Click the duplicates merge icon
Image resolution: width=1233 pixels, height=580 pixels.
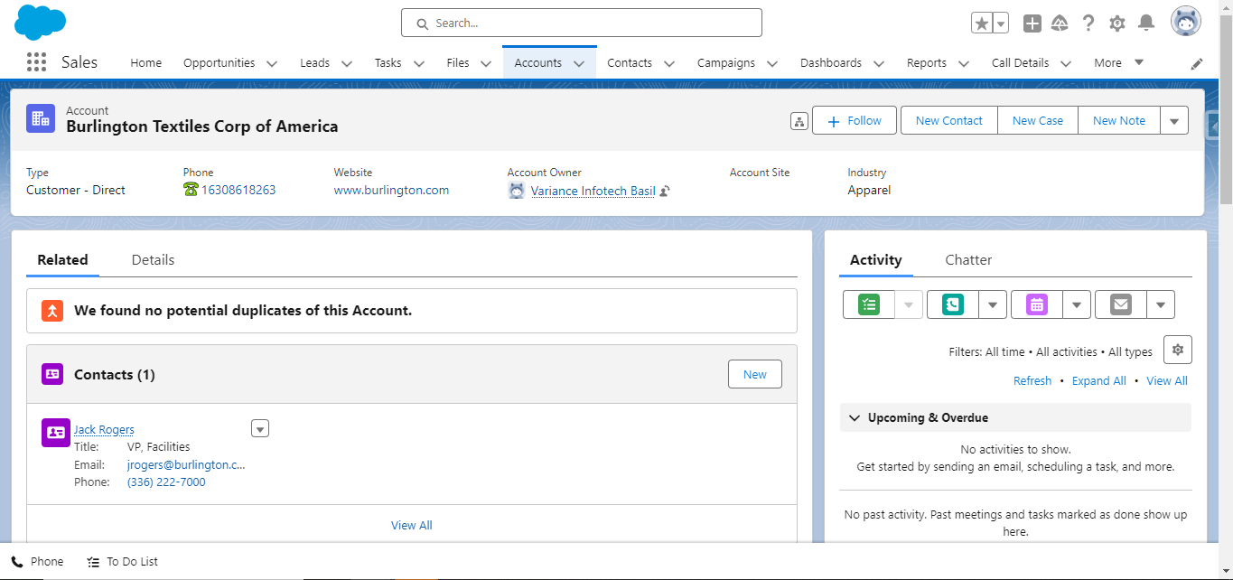52,311
